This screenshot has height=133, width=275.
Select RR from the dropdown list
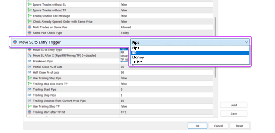(190, 53)
